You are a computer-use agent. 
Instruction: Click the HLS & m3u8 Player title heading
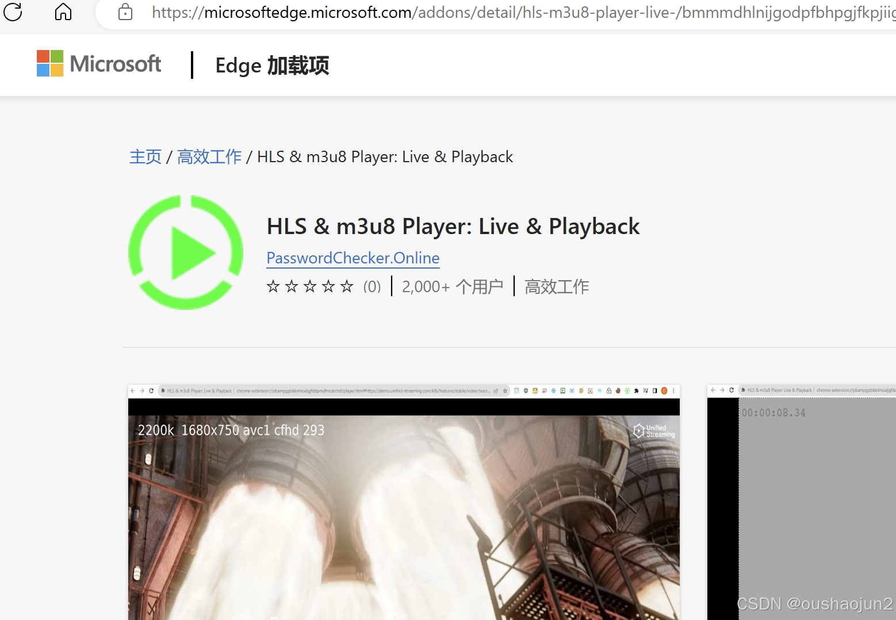(x=453, y=227)
